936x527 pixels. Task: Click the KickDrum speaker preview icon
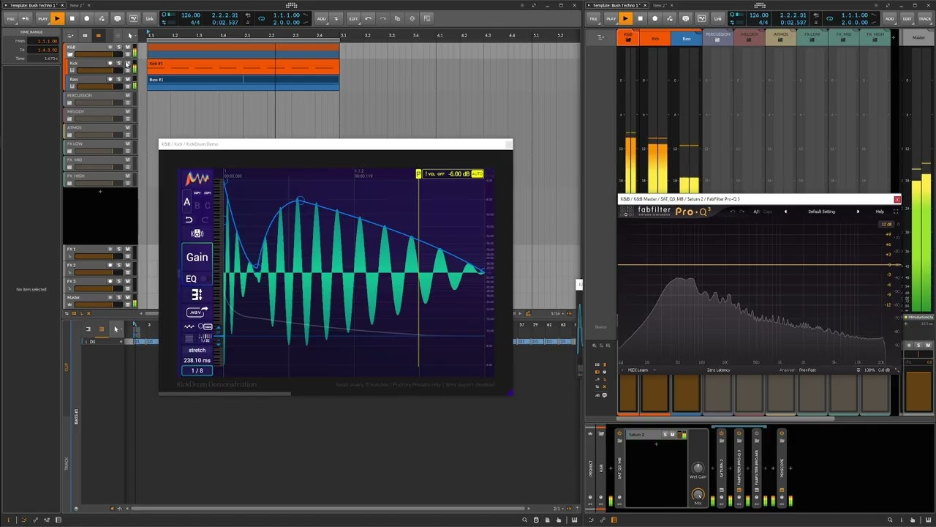pyautogui.click(x=197, y=233)
